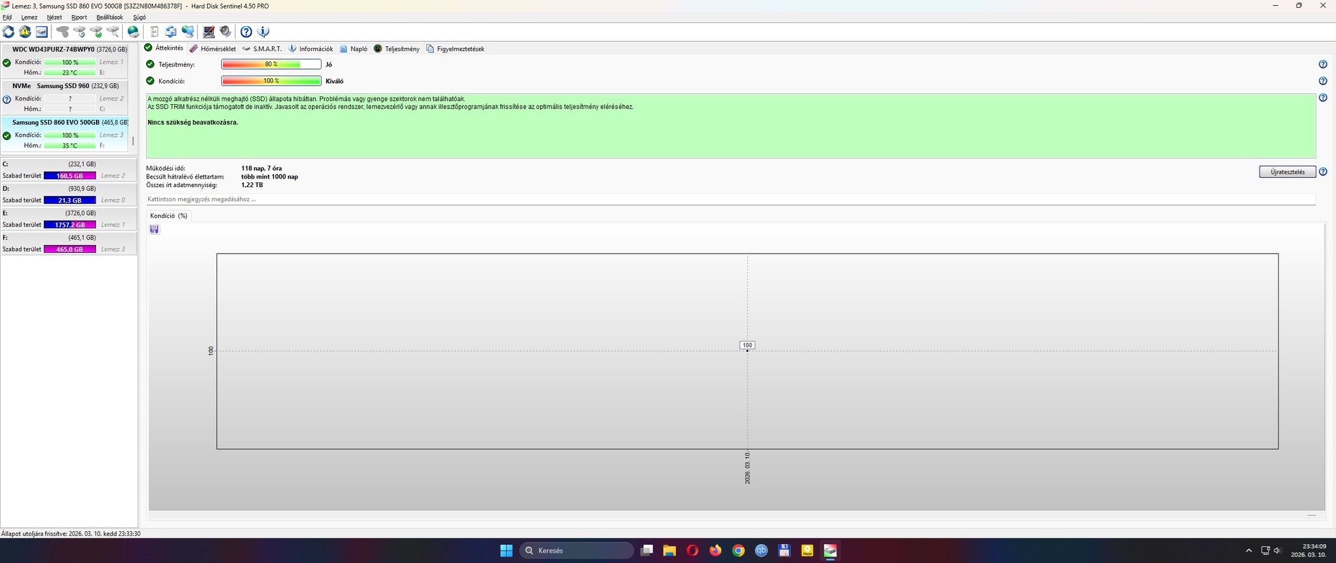Click the Teljesítmény 80 % progress bar

271,65
